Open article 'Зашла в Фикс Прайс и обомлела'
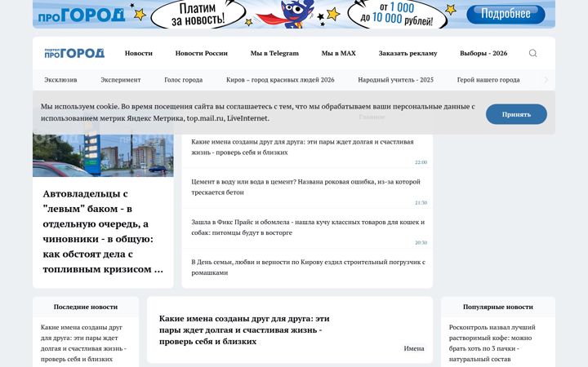 pos(308,228)
